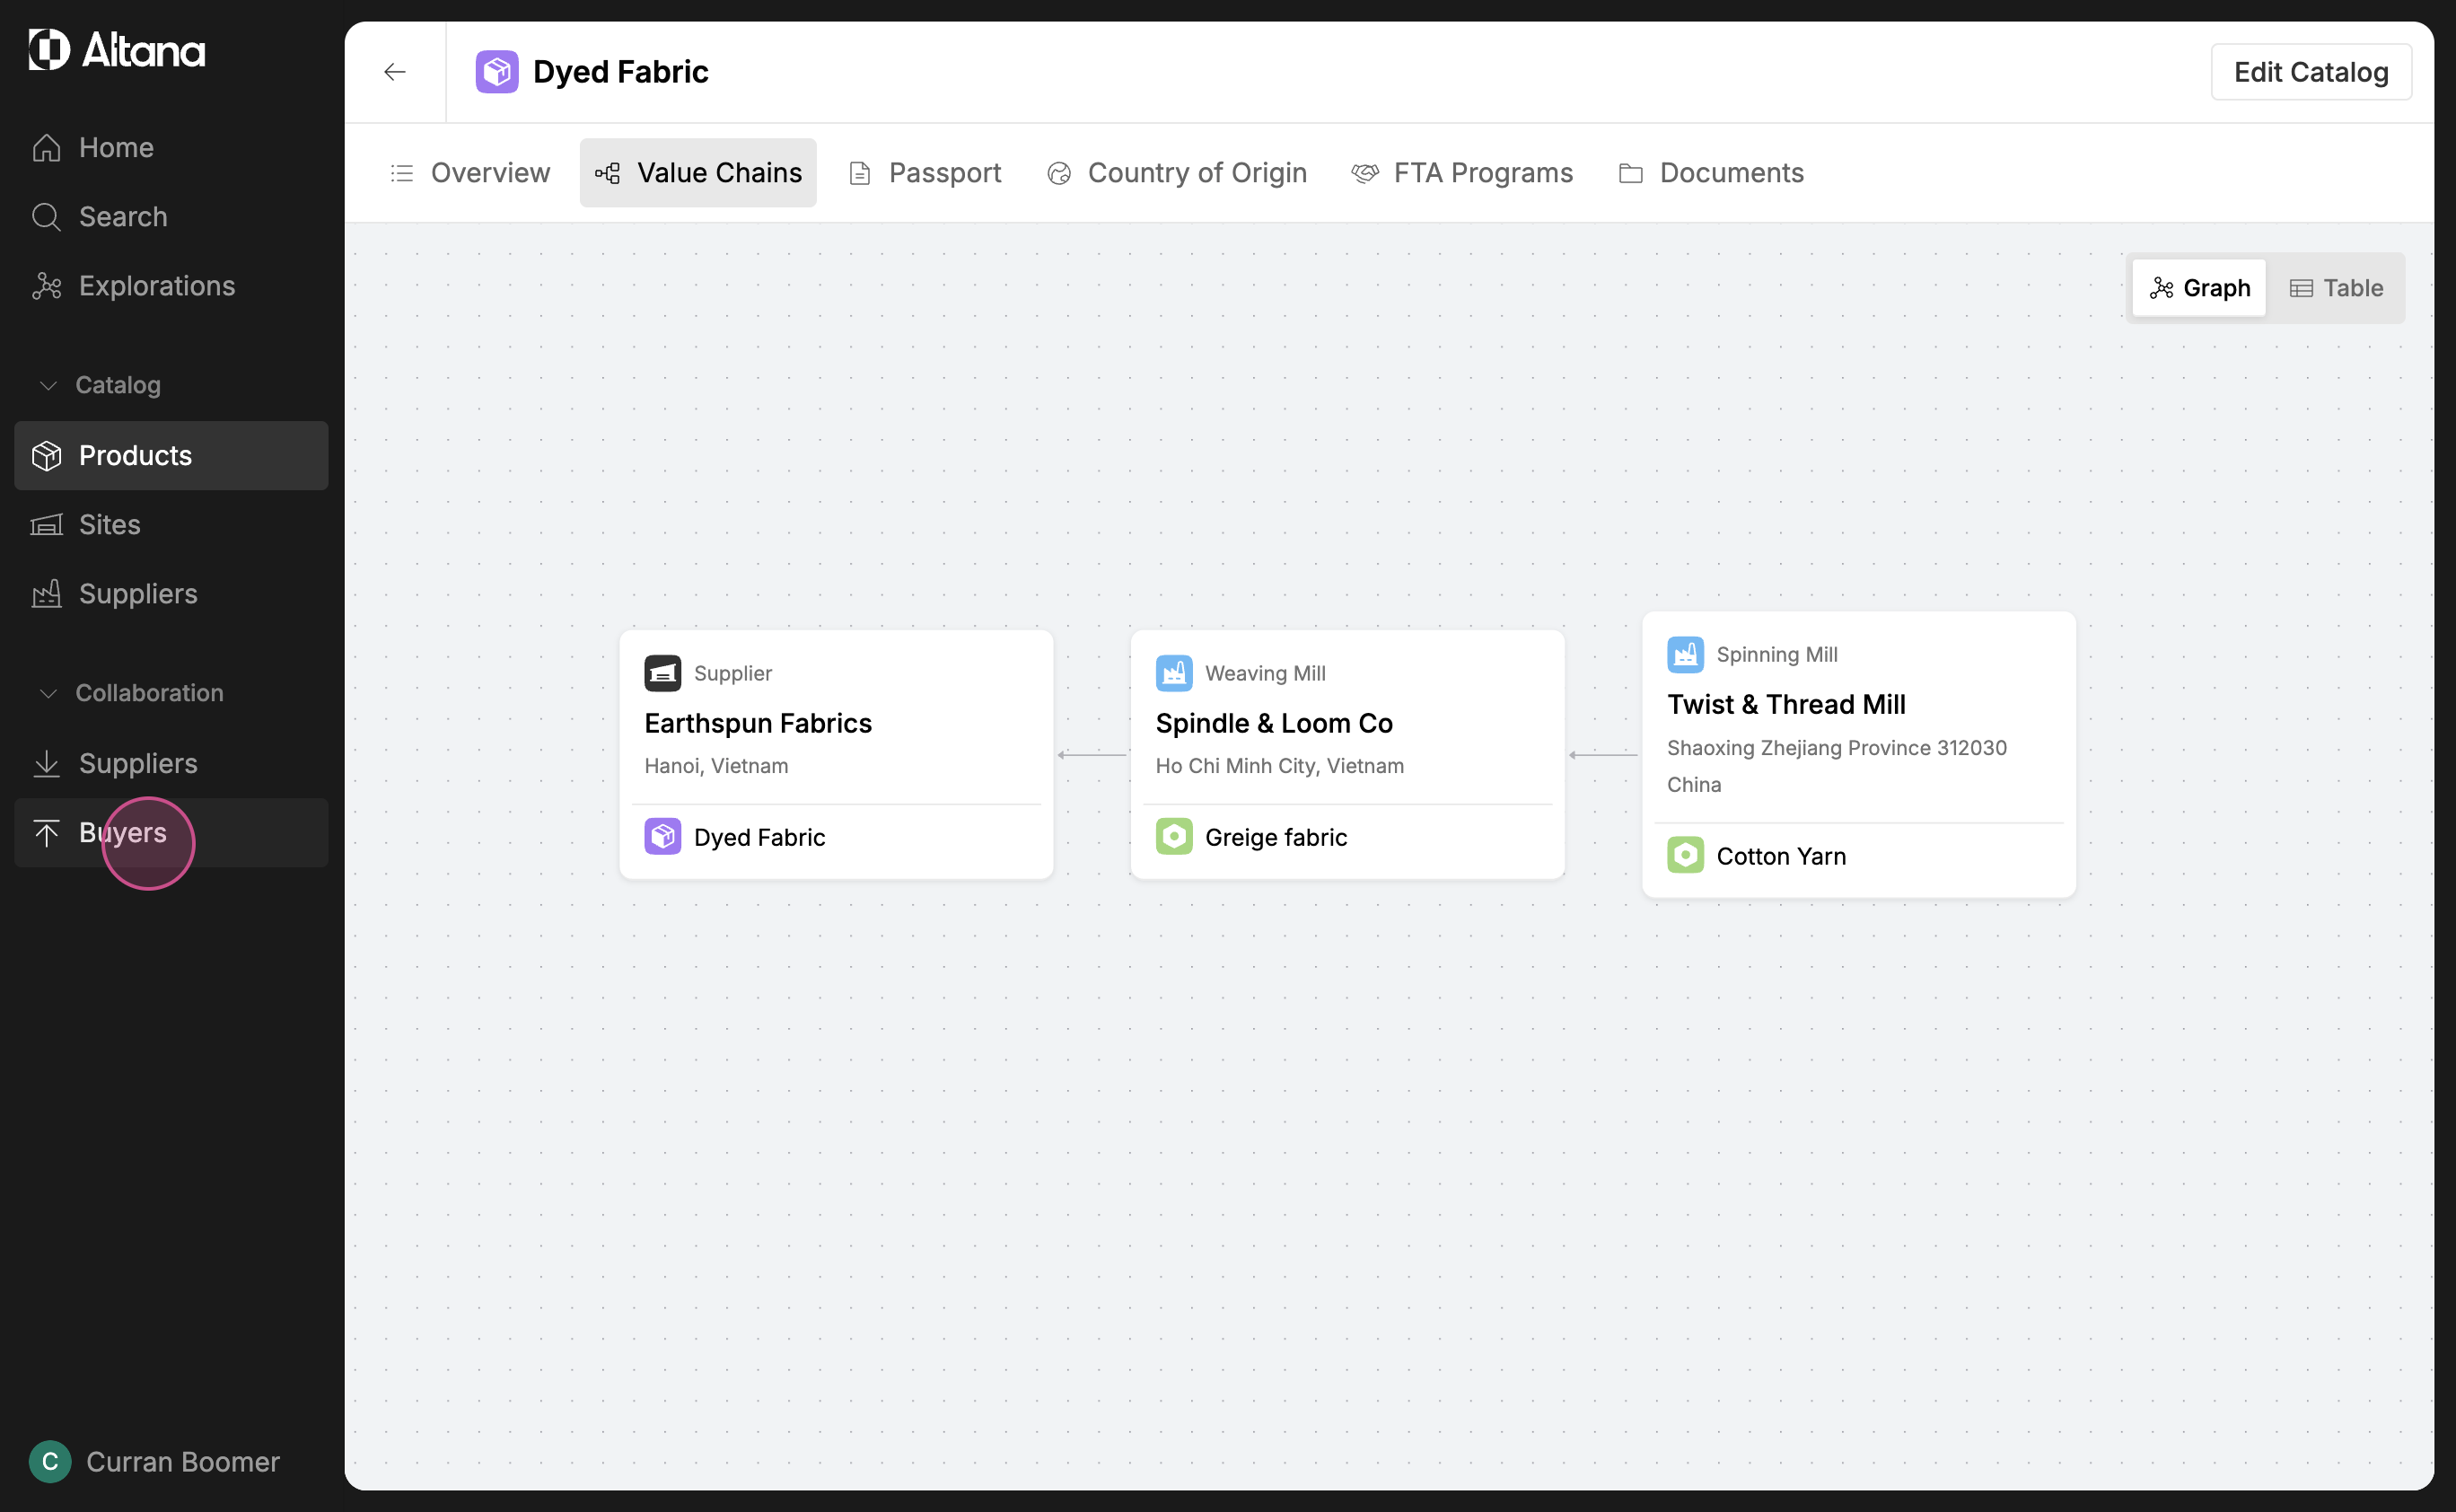This screenshot has height=1512, width=2456.
Task: Open the FTA Programs tab
Action: [1462, 173]
